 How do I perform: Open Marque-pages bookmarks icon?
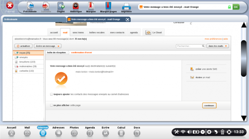(108, 6)
